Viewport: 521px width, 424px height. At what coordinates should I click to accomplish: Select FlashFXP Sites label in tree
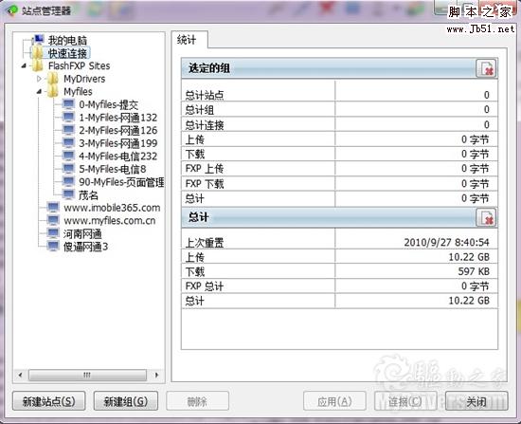79,65
